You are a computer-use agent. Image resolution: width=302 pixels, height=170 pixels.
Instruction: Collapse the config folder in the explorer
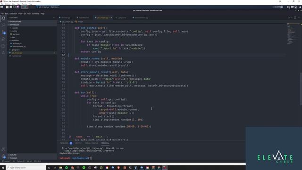pos(32,31)
